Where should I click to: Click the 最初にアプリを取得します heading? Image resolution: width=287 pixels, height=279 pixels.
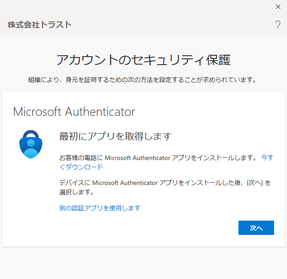pos(115,136)
